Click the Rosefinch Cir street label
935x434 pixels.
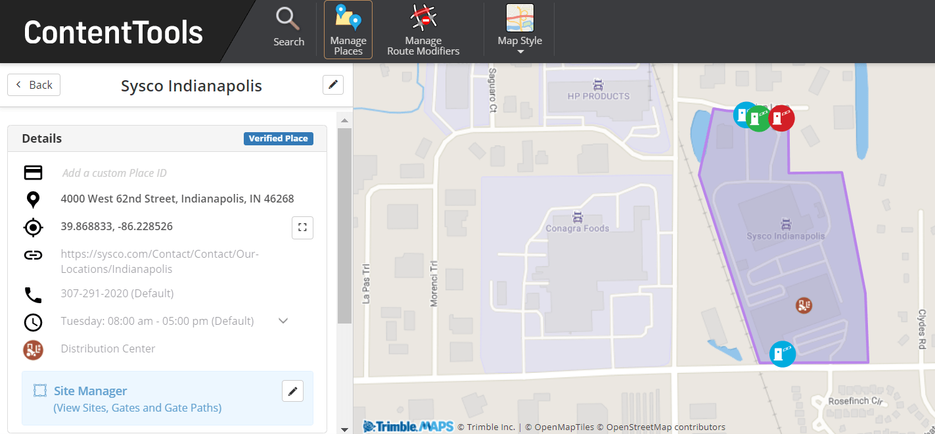pyautogui.click(x=854, y=400)
